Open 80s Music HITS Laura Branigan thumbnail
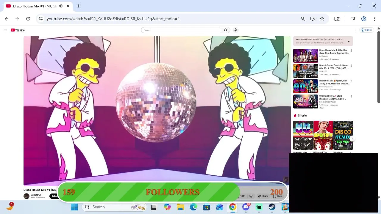Screen dimensions: 381x214 click(x=306, y=101)
